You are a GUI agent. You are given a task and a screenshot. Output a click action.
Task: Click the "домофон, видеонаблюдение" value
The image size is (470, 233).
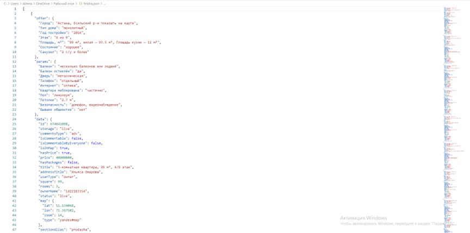coord(95,104)
